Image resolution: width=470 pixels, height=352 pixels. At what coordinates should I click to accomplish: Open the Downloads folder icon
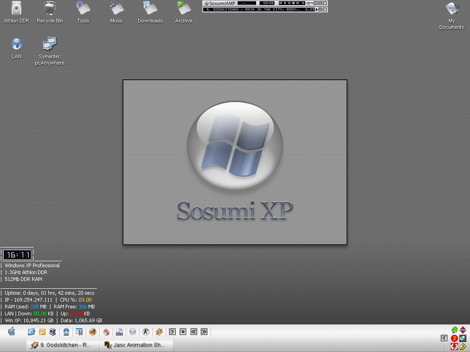coord(150,8)
